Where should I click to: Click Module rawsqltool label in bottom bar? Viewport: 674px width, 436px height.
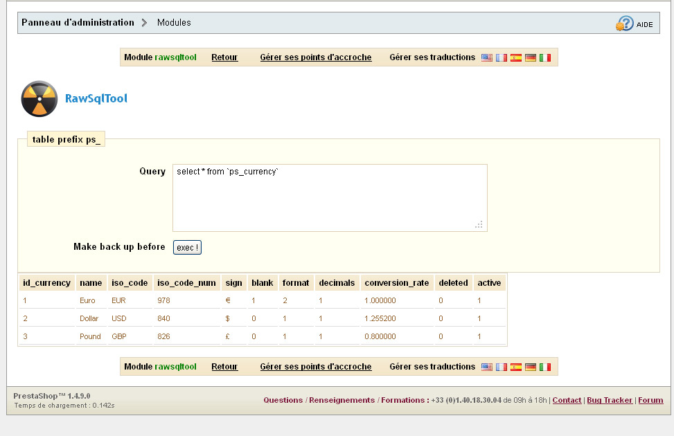click(x=160, y=366)
